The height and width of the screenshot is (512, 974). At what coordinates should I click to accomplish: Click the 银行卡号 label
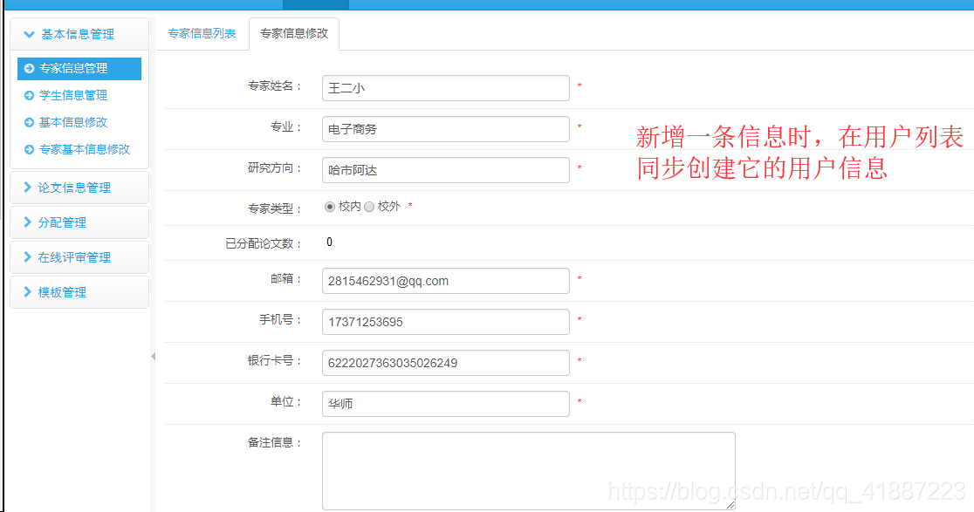coord(274,360)
